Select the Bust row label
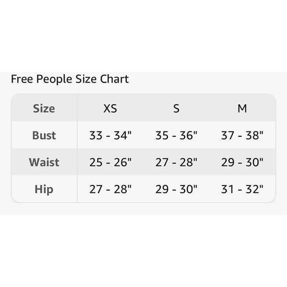Screen dimensions: 287x287 point(44,135)
